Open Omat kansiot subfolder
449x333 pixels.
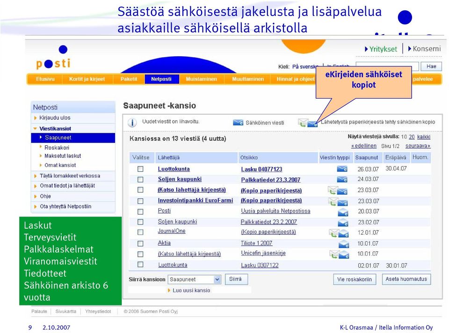point(60,165)
